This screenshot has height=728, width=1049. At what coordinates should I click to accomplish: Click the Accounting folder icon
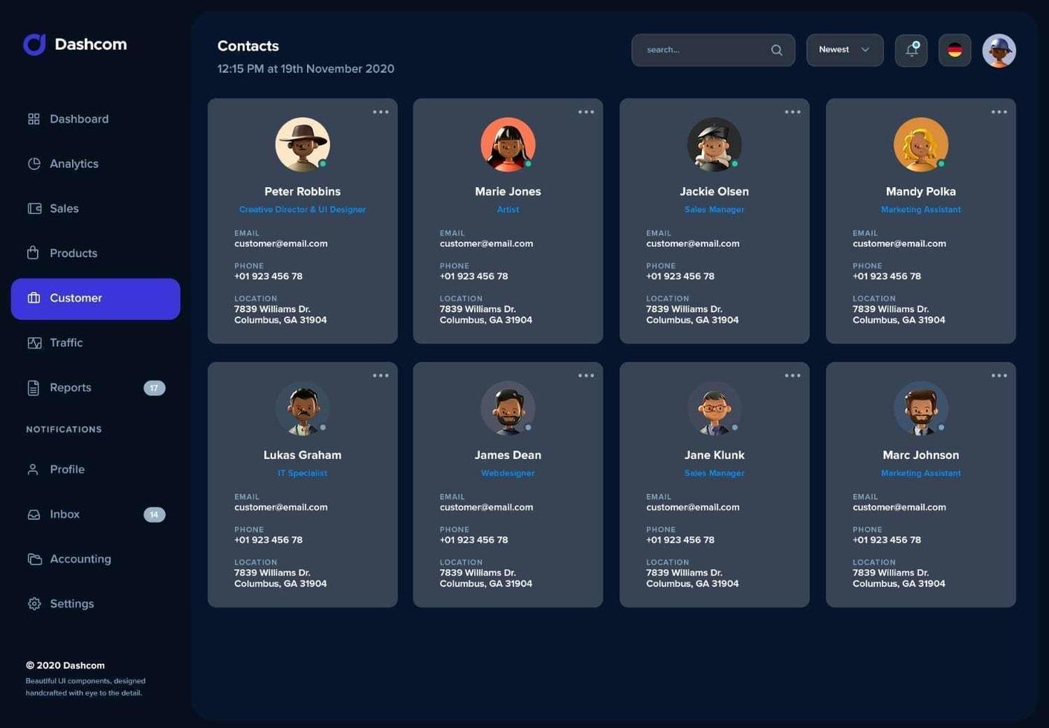(x=34, y=559)
